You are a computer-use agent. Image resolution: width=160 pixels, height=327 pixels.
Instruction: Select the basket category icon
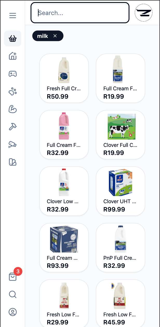pyautogui.click(x=12, y=38)
